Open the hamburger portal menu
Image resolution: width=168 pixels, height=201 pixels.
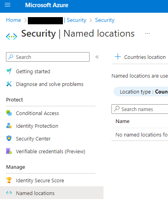pos(8,5)
